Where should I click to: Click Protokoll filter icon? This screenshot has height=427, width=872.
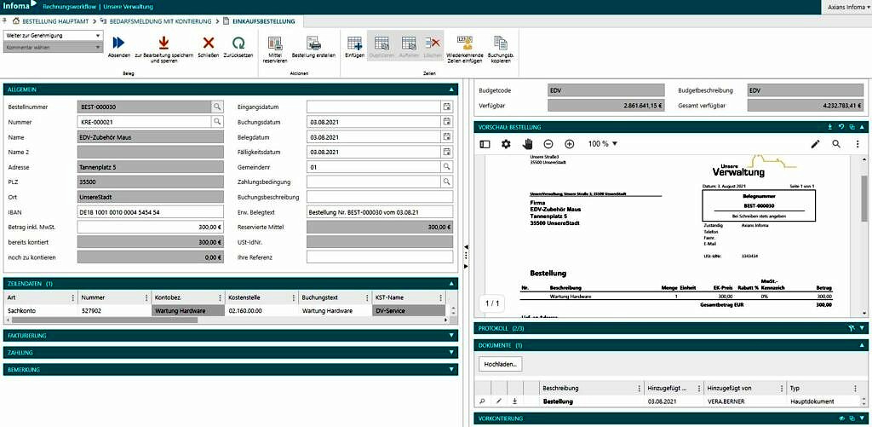(852, 328)
